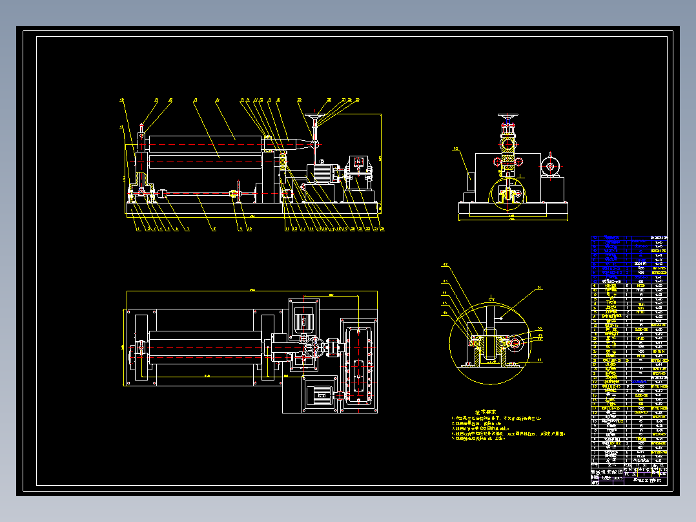This screenshot has height=522, width=696.
Task: Click the first line of technical requirements
Action: coord(496,419)
